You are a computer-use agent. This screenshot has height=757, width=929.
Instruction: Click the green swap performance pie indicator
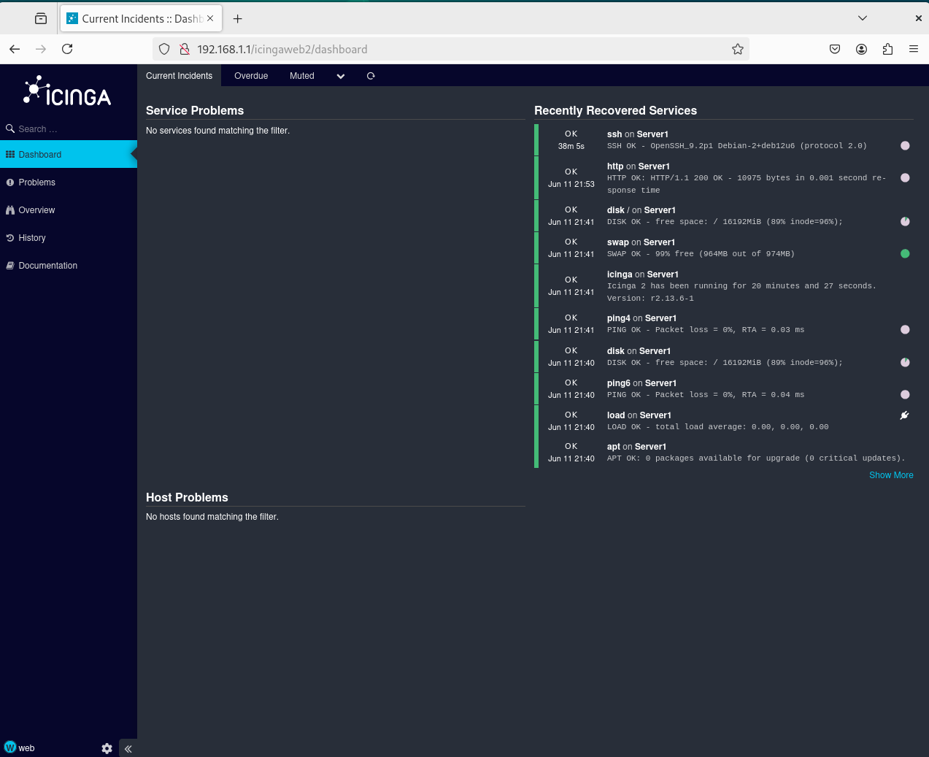pos(905,254)
